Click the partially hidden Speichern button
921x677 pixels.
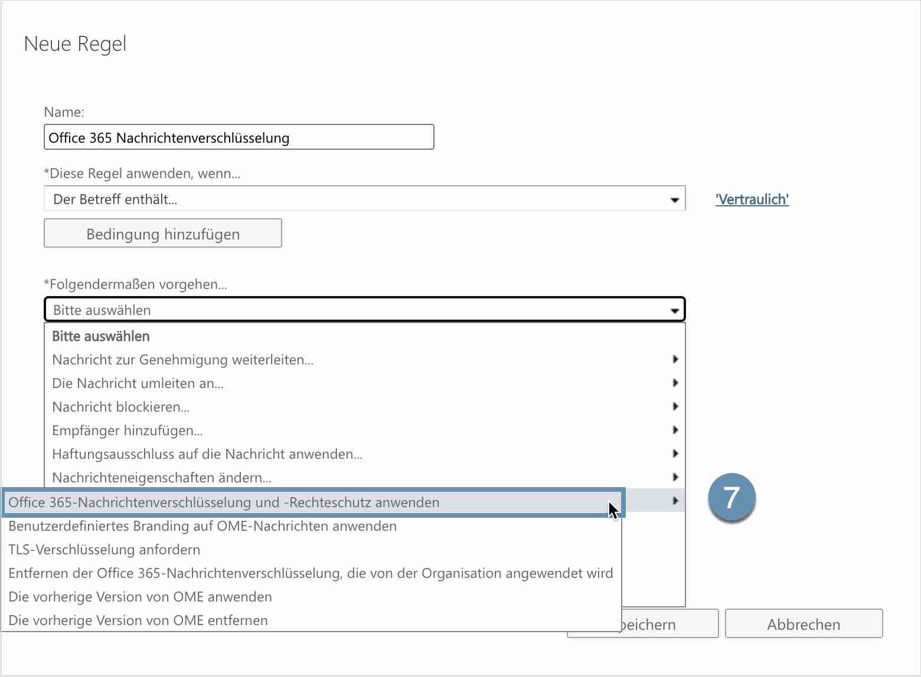point(670,624)
